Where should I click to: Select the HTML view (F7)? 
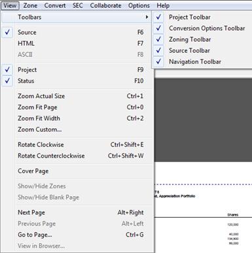click(x=77, y=43)
